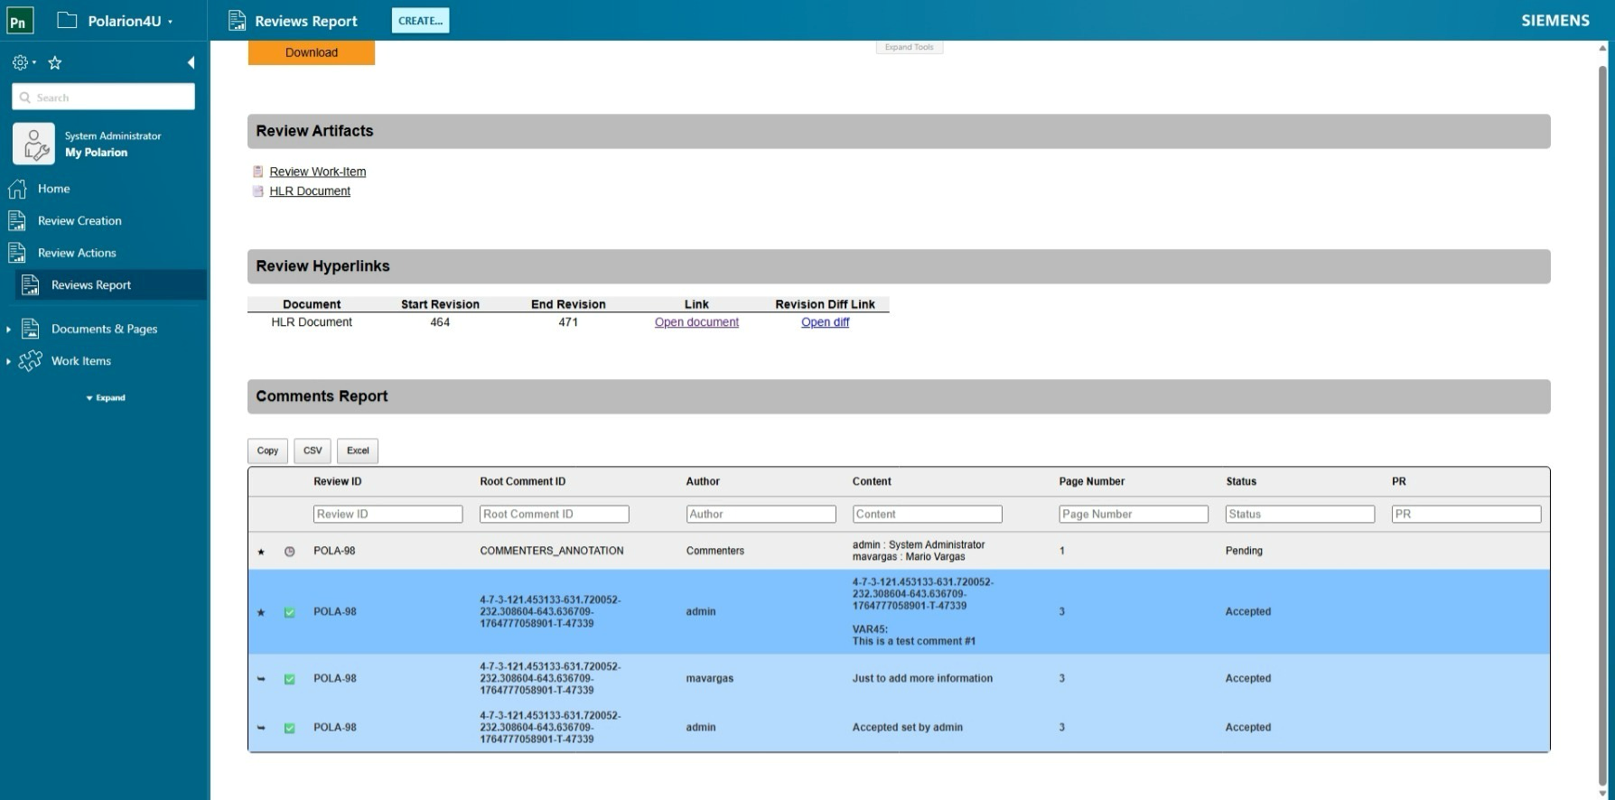Click the Home icon in navigation
This screenshot has height=800, width=1615.
click(17, 189)
